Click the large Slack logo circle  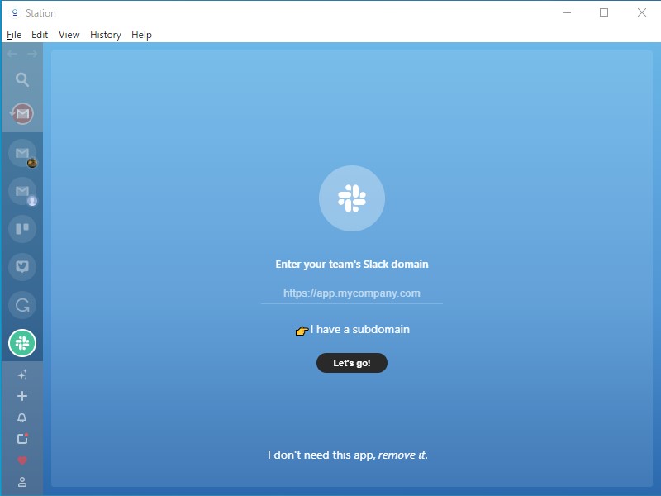point(352,198)
